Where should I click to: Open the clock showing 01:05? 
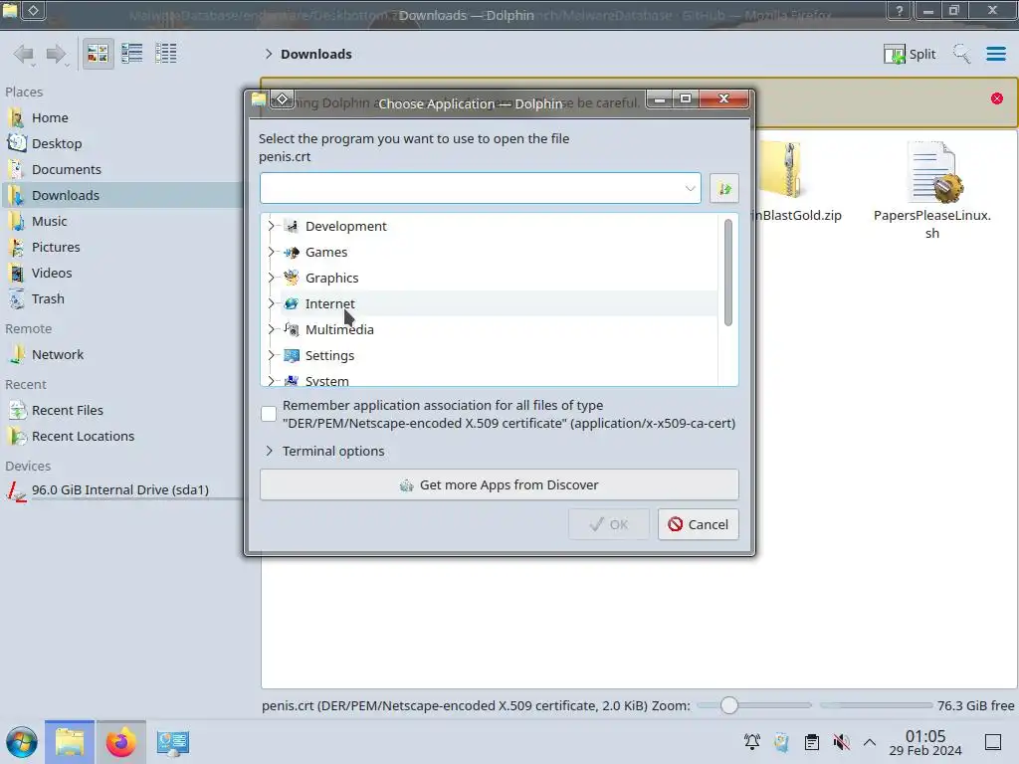click(925, 742)
